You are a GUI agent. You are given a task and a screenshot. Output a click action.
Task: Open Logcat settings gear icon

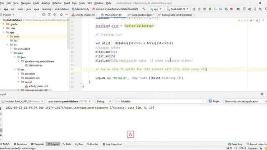click(262, 94)
